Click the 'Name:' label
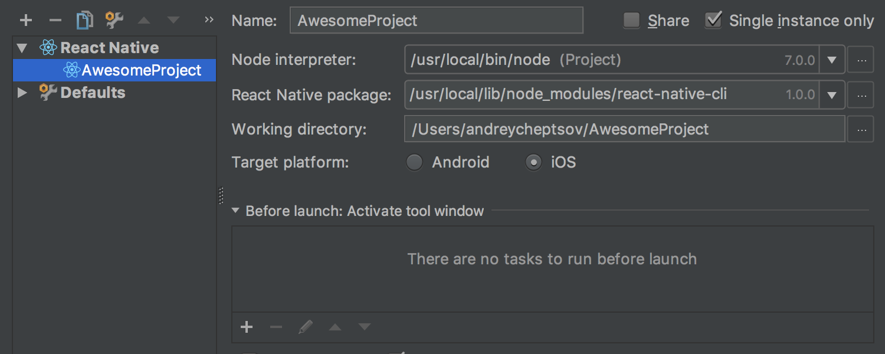The image size is (885, 354). pos(254,21)
